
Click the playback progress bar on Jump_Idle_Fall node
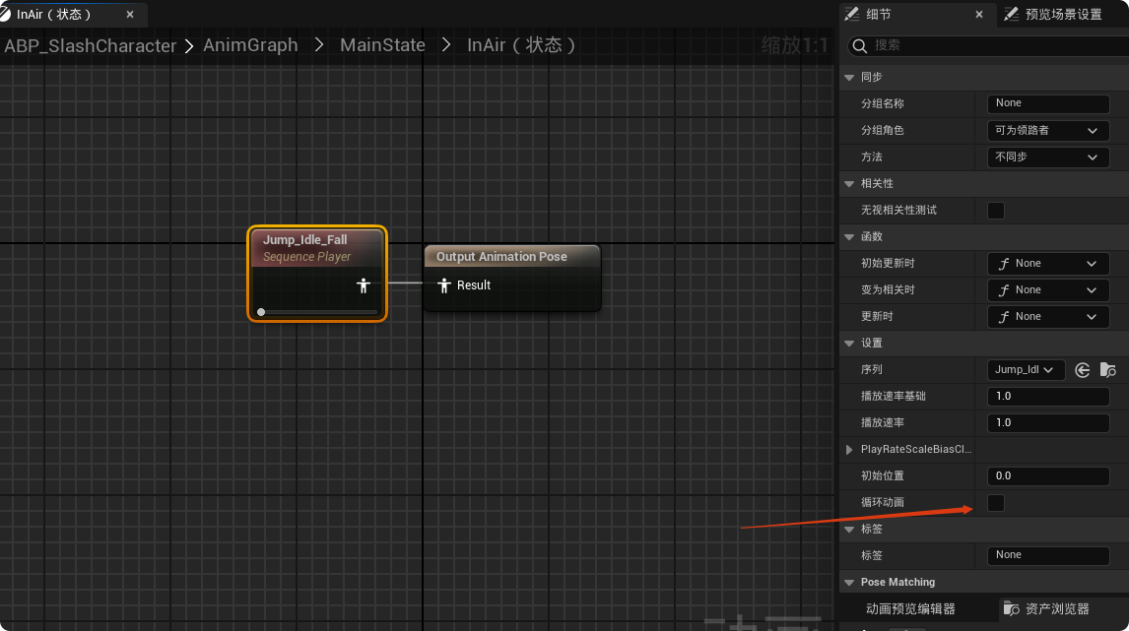(317, 312)
